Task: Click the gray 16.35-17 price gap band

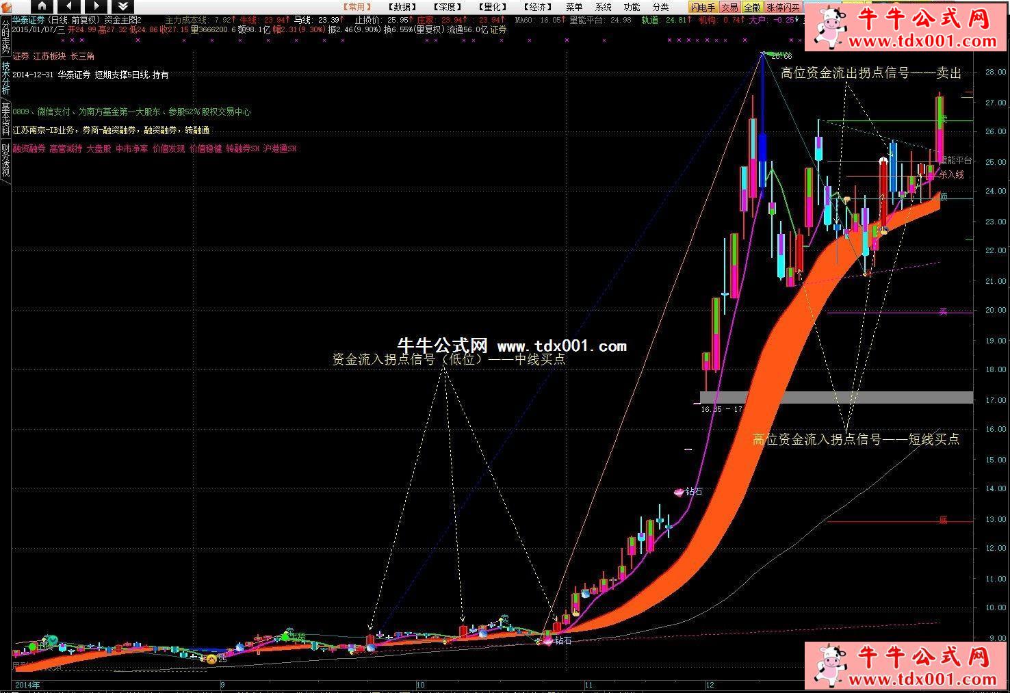Action: [x=835, y=397]
